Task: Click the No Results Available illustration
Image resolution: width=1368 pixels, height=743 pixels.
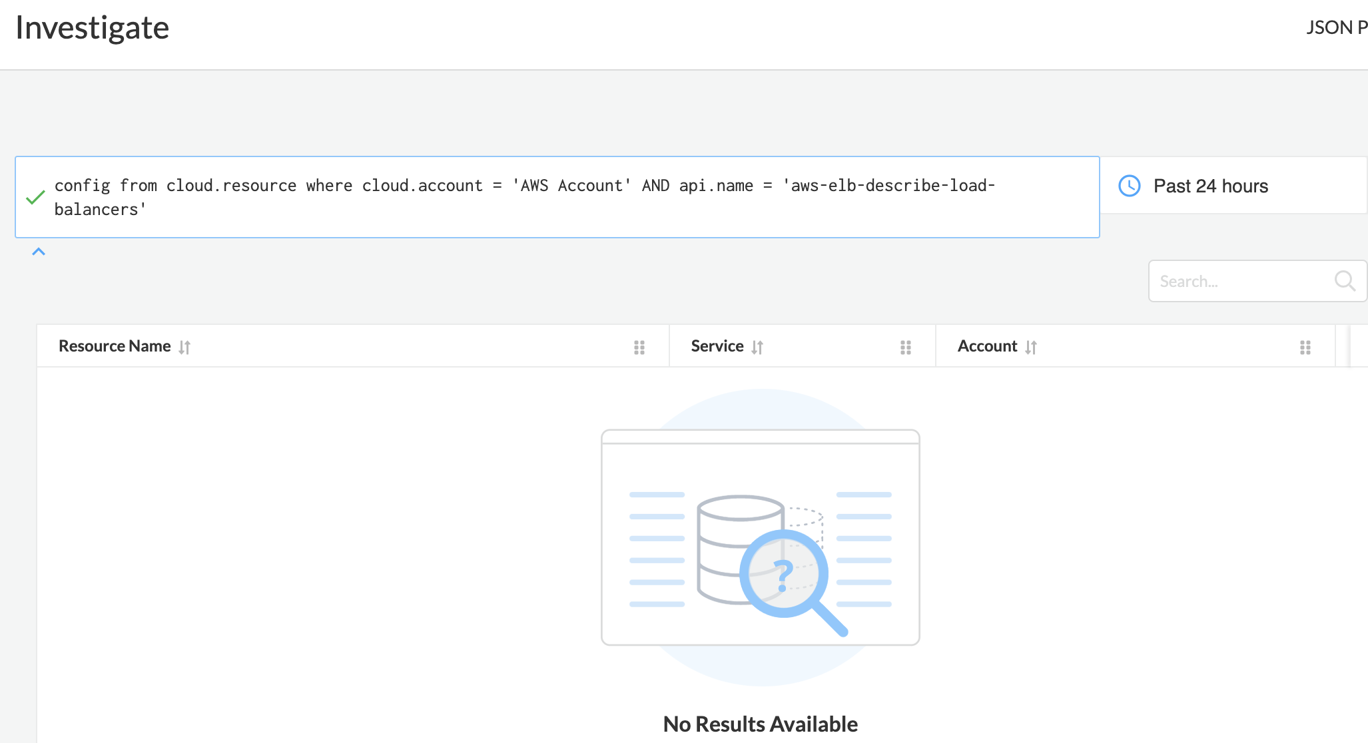Action: 760,537
